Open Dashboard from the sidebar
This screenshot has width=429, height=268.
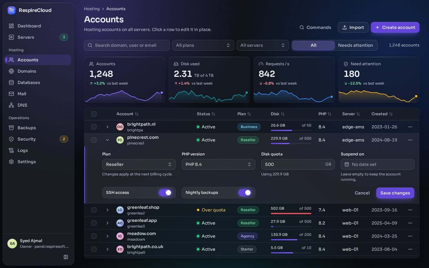[38, 26]
